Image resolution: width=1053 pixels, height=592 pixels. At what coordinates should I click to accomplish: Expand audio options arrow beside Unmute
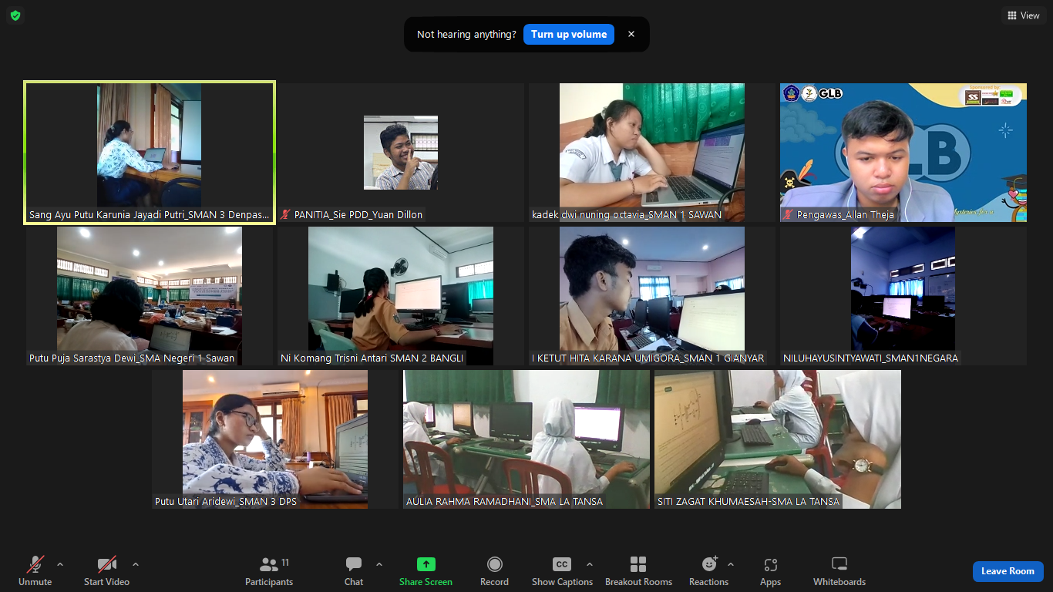pyautogui.click(x=60, y=564)
